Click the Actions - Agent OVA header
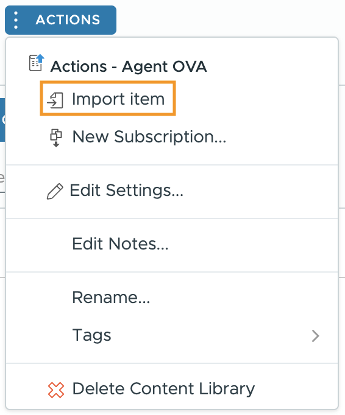 (x=129, y=66)
